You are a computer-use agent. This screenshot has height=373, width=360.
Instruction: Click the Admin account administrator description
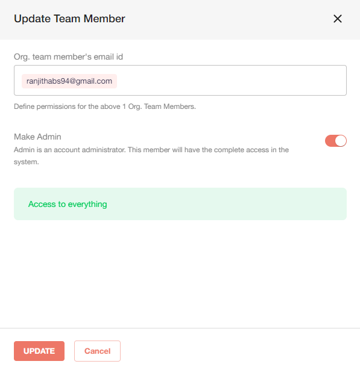tap(151, 156)
